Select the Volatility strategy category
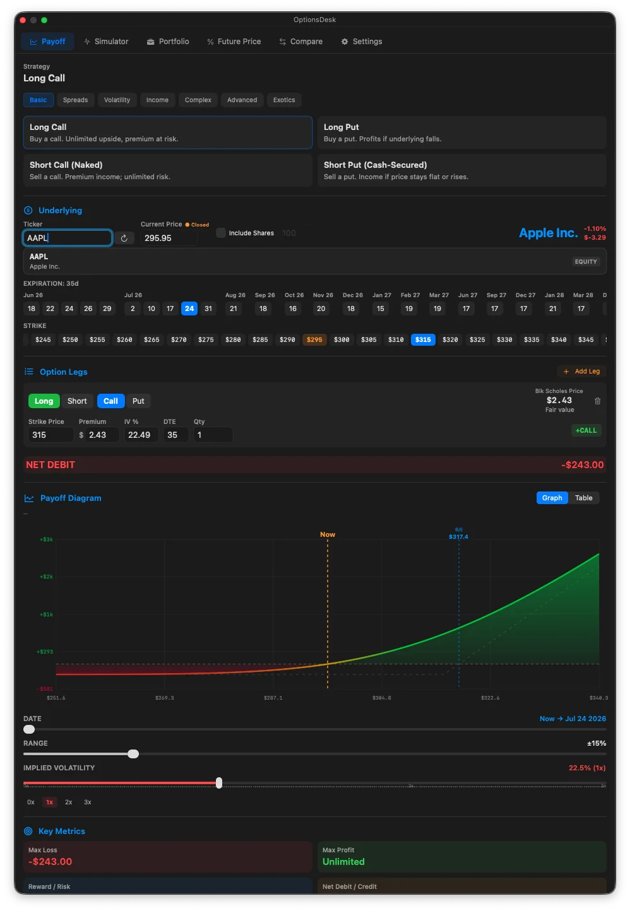The height and width of the screenshot is (911, 630). pyautogui.click(x=117, y=100)
